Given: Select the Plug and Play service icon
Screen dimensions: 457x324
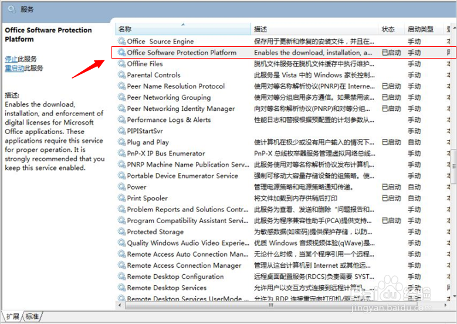Looking at the screenshot, I should coord(121,142).
